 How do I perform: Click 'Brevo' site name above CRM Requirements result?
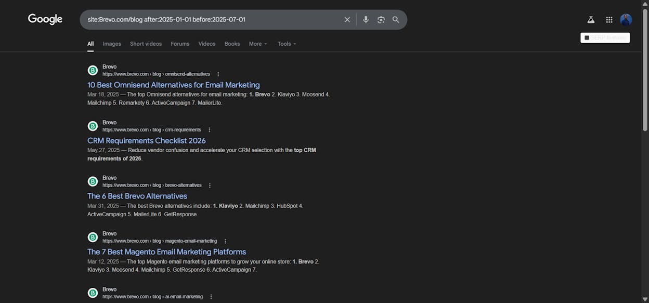coord(109,122)
